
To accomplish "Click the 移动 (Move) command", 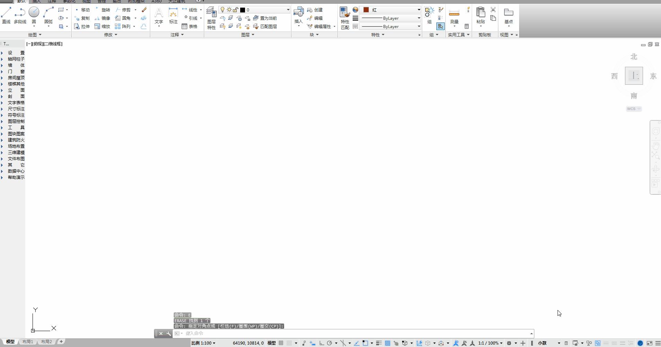I will click(82, 10).
